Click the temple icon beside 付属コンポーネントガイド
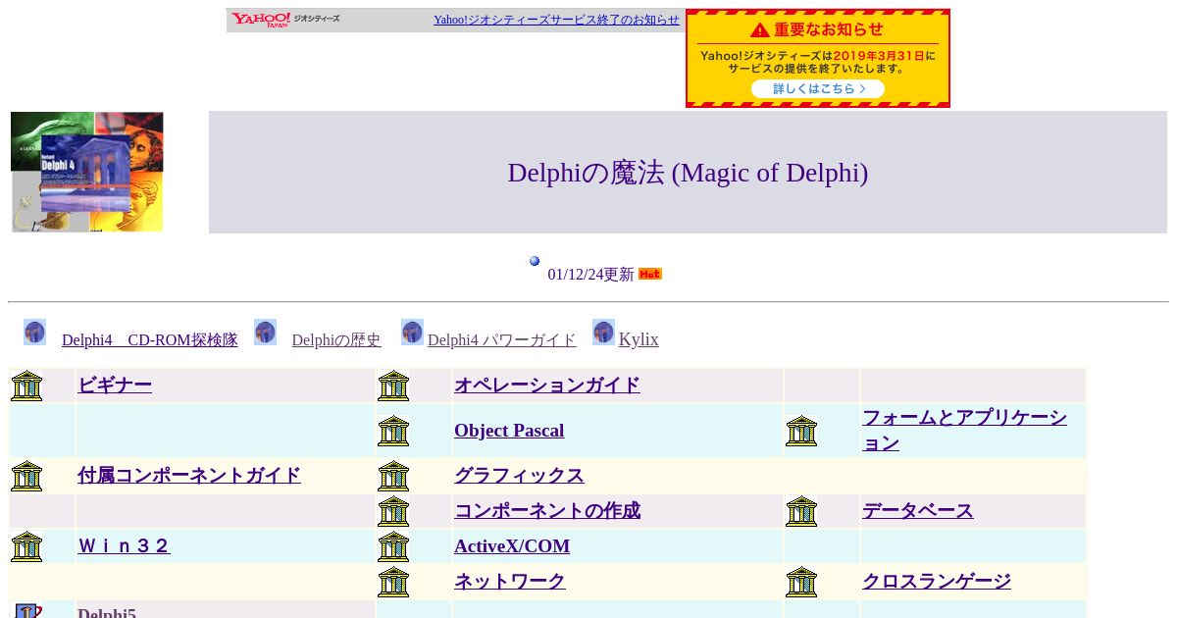The height and width of the screenshot is (618, 1177). tap(26, 476)
